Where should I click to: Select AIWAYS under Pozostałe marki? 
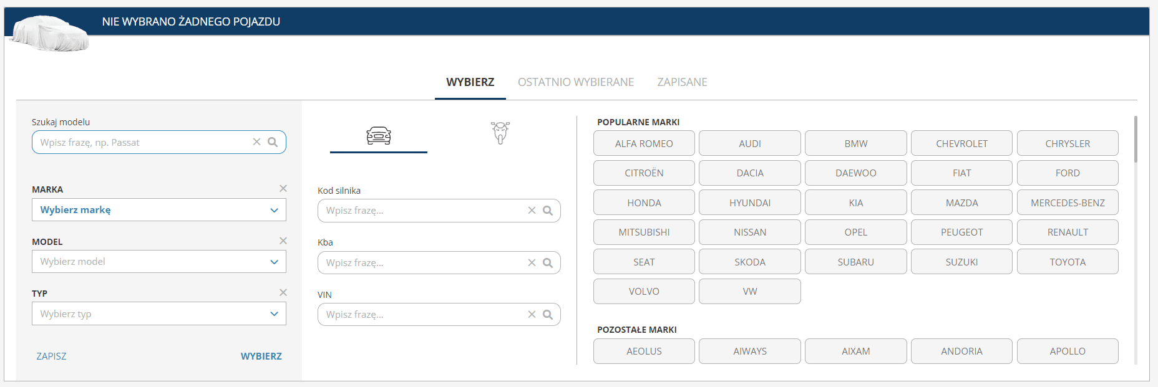(x=750, y=351)
